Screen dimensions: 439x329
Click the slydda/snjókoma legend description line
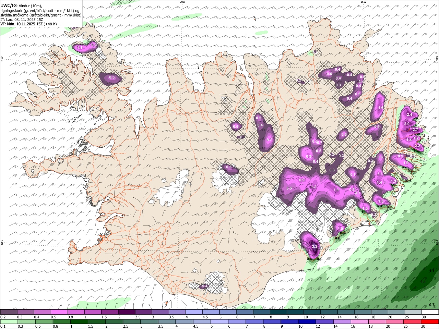click(x=41, y=15)
